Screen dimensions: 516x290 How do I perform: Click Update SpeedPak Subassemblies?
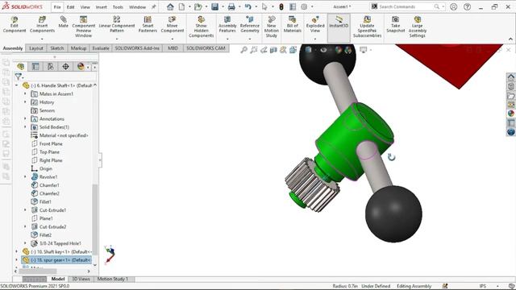pos(368,27)
